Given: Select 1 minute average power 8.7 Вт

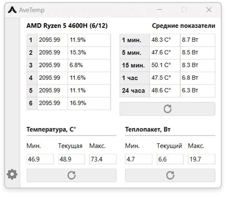Looking at the screenshot, I should tap(198, 40).
